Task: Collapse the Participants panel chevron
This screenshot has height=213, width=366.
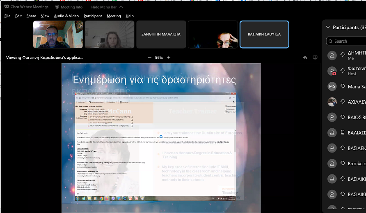Action: coord(327,28)
